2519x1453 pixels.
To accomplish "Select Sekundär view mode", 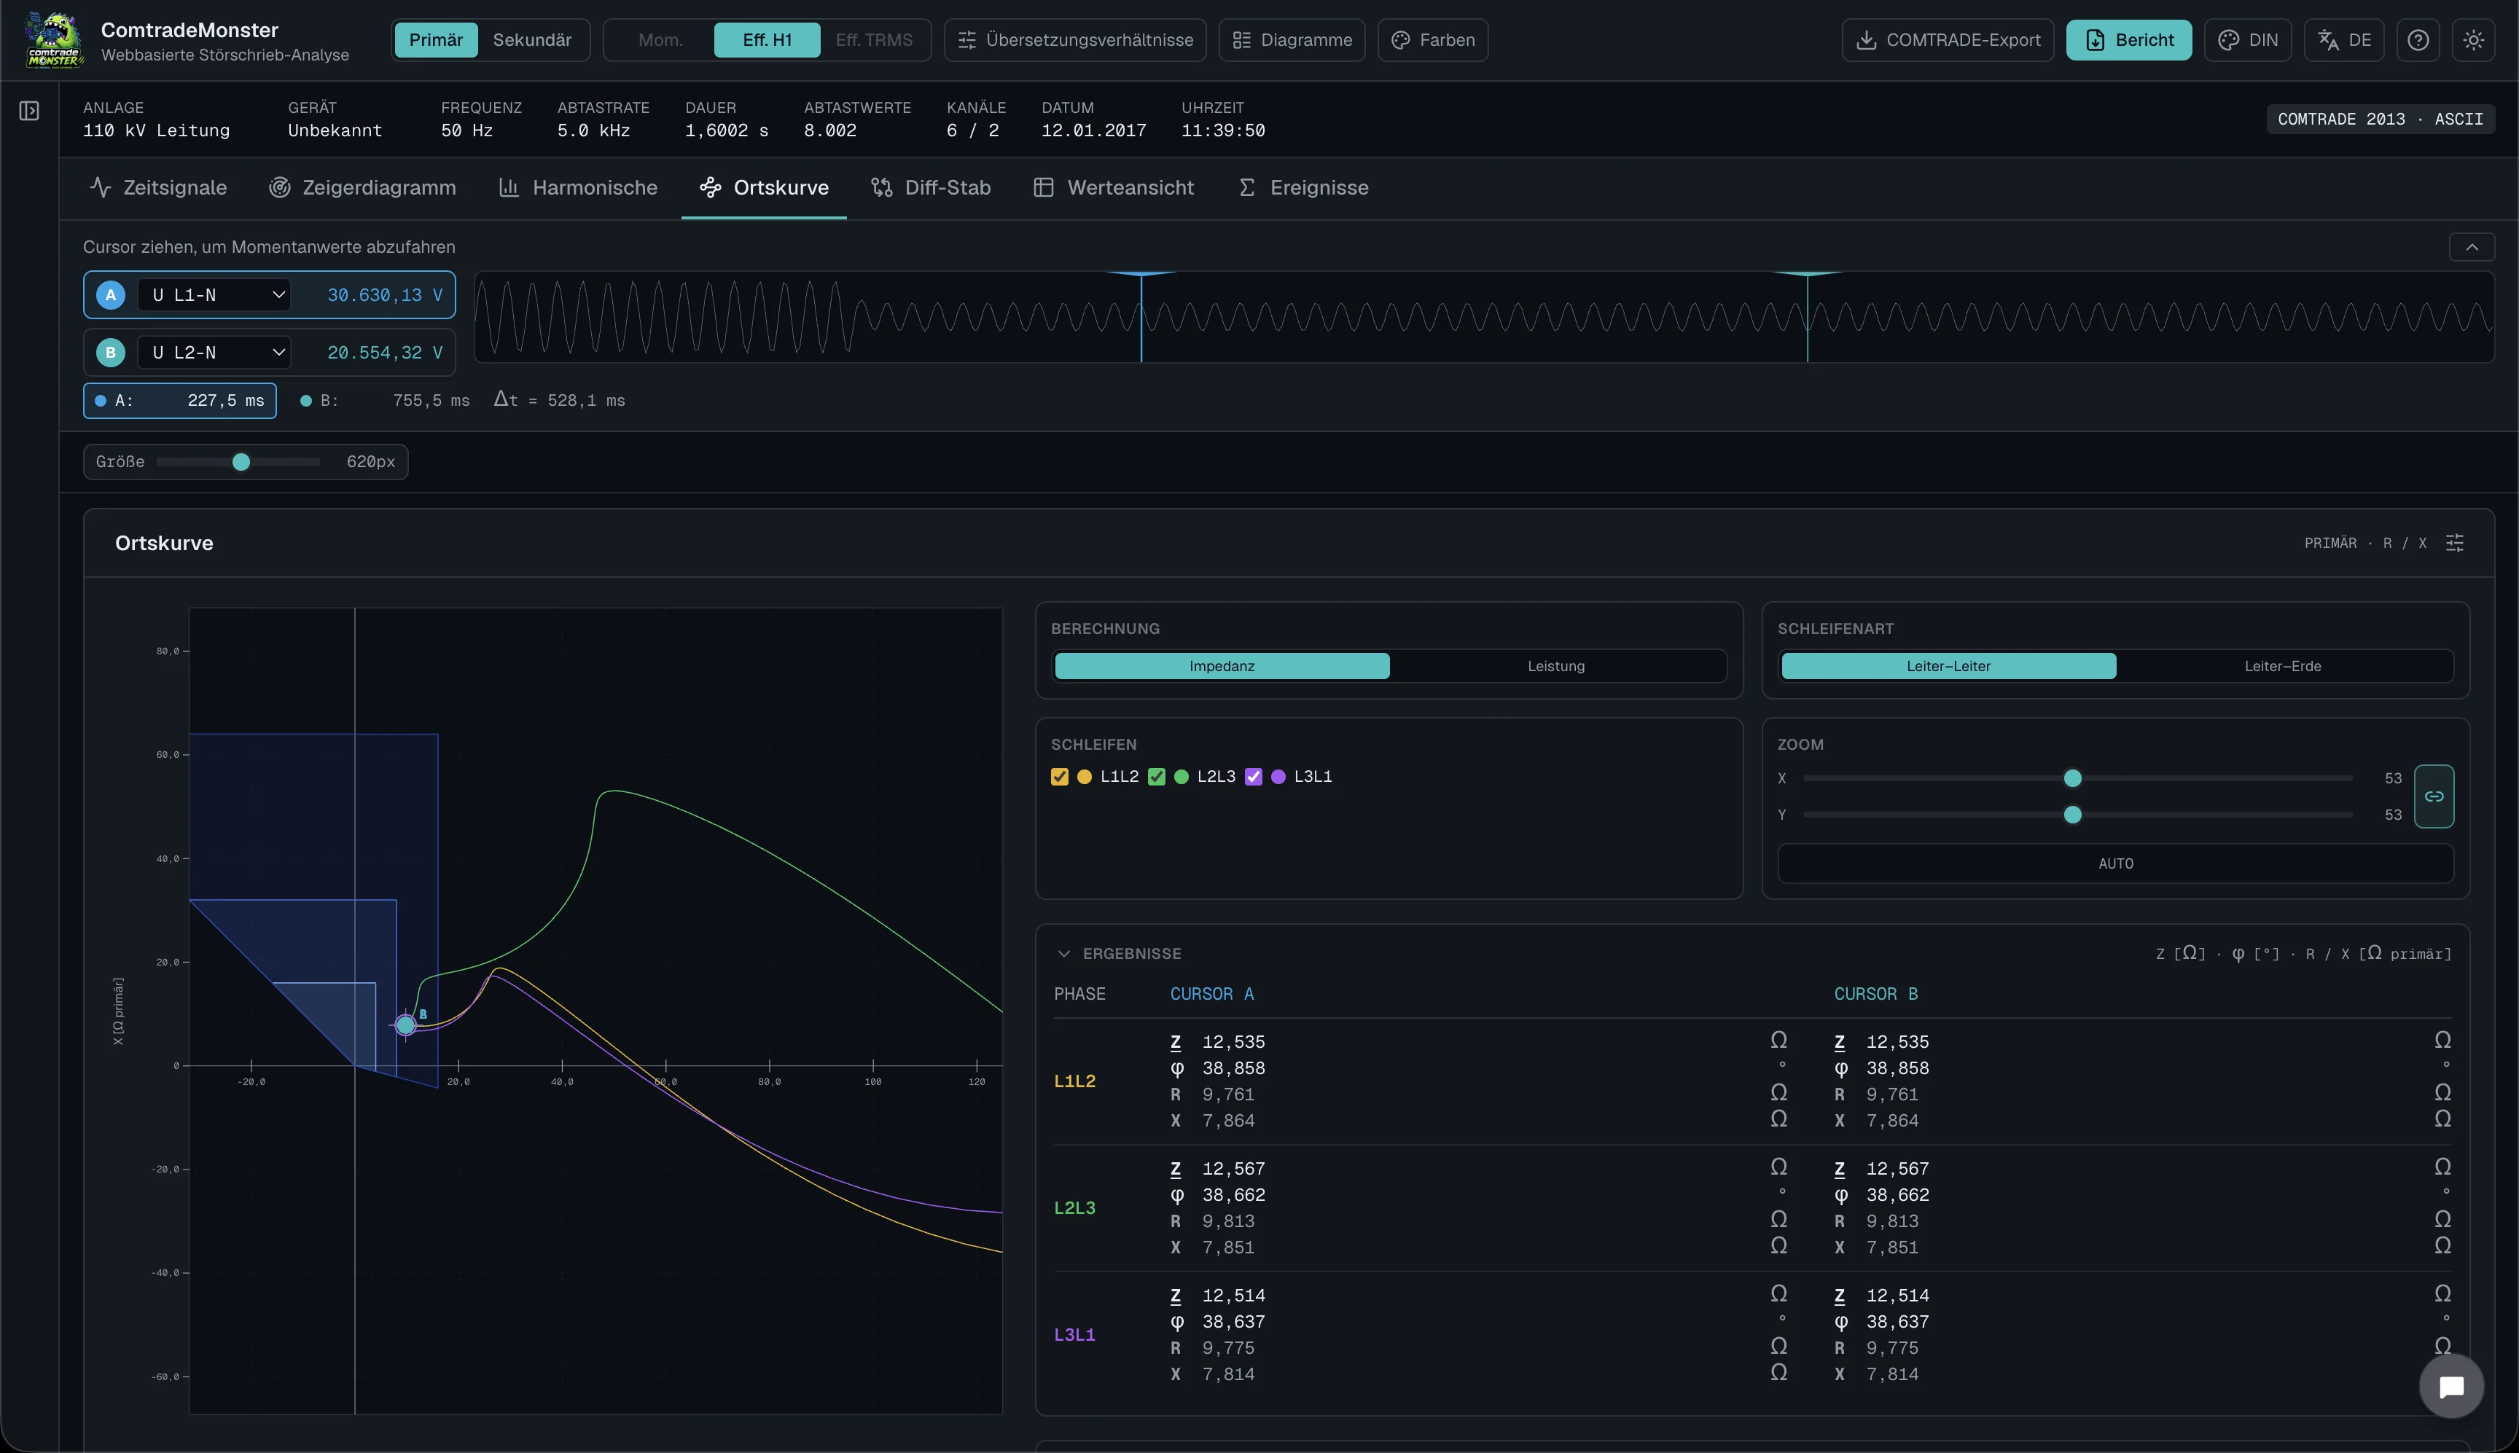I will tap(532, 40).
